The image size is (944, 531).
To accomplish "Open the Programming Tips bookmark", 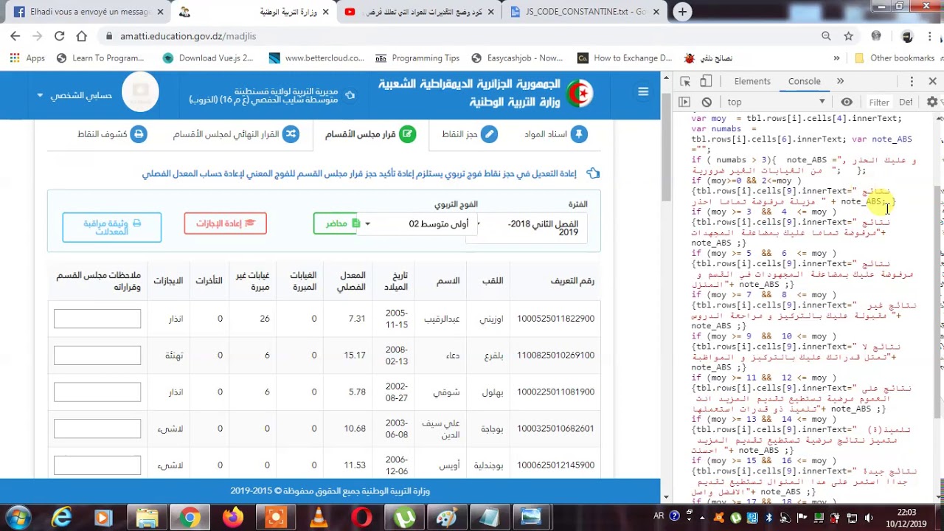I will point(417,58).
